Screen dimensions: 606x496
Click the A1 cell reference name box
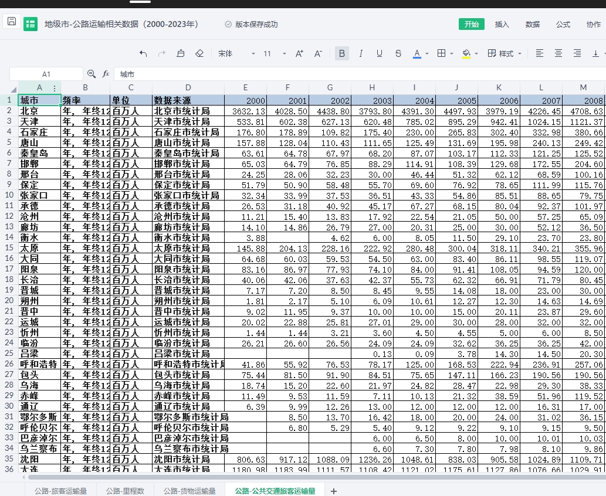point(46,74)
